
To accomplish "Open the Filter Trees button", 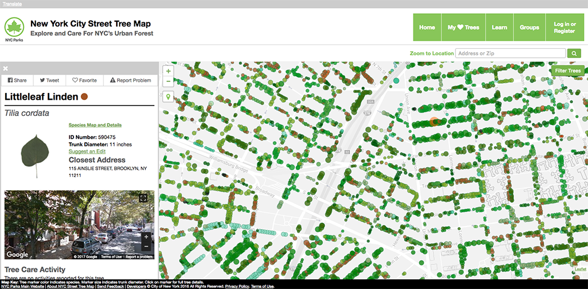I will 568,71.
